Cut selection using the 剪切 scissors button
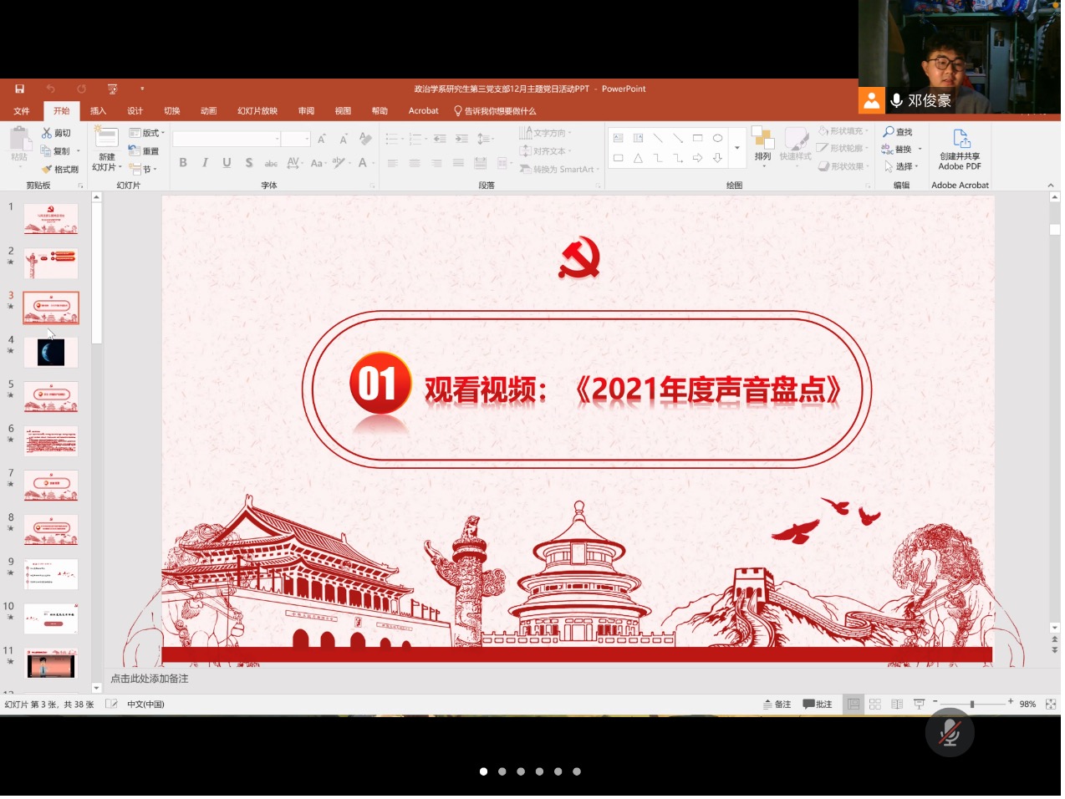Image resolution: width=1065 pixels, height=799 pixels. point(56,133)
